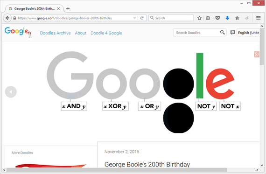The width and height of the screenshot is (266, 174).
Task: Expand the URL history dropdown arrow
Action: click(134, 18)
